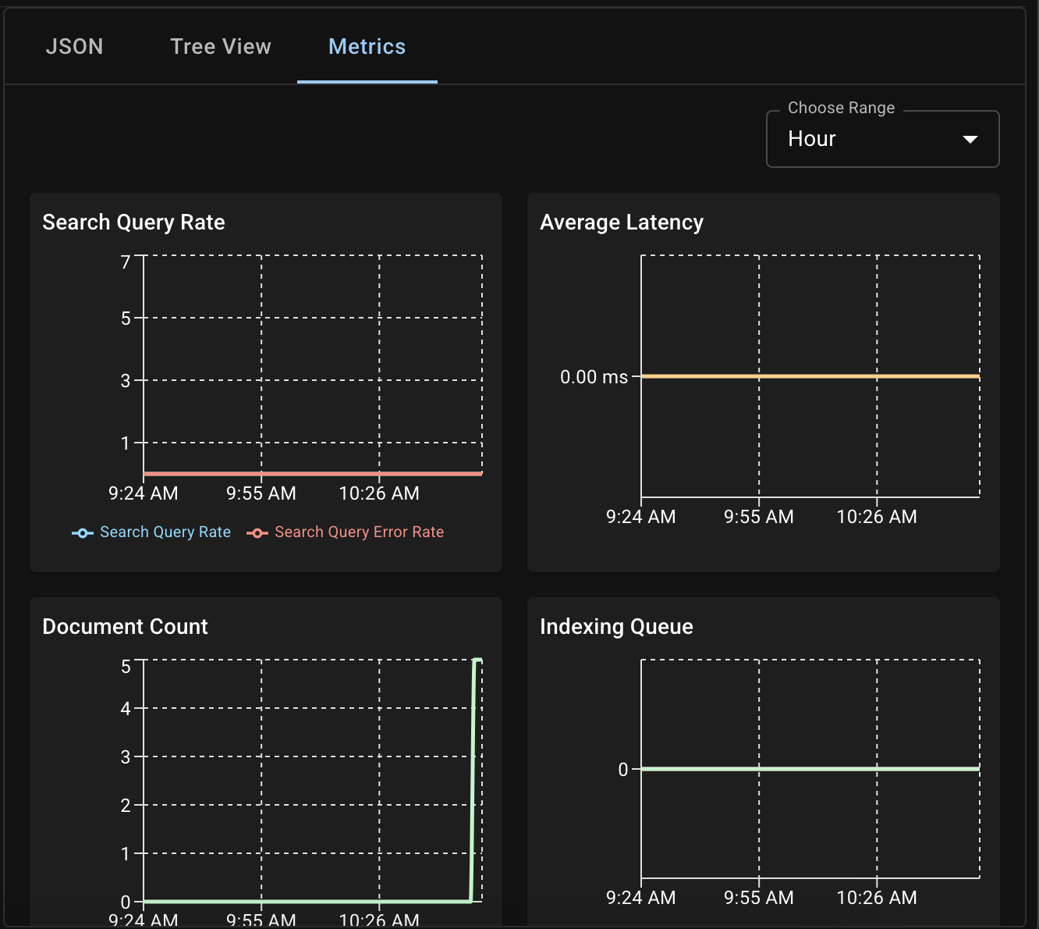Screen dimensions: 1039x929
Task: Select the Metrics tab
Action: click(x=367, y=46)
